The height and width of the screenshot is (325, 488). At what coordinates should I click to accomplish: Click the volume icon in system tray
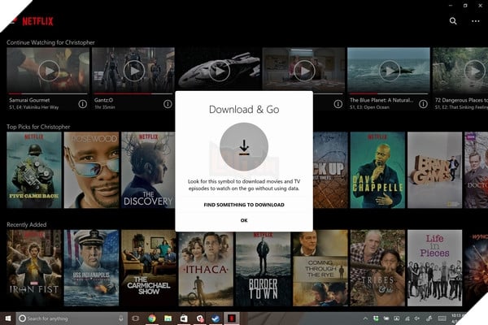pos(416,318)
